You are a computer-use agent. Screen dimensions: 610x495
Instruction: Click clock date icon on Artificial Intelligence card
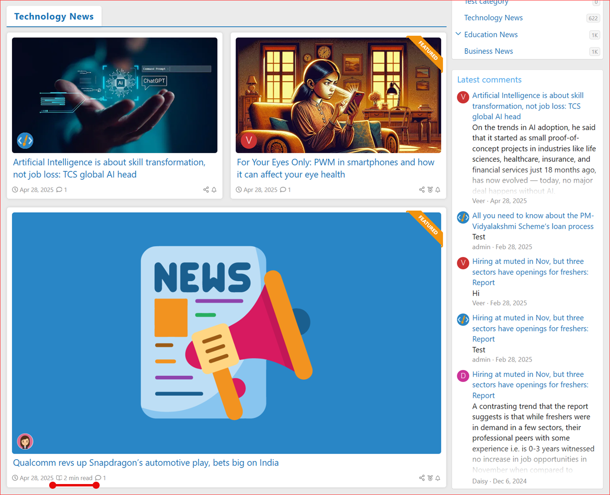[15, 190]
